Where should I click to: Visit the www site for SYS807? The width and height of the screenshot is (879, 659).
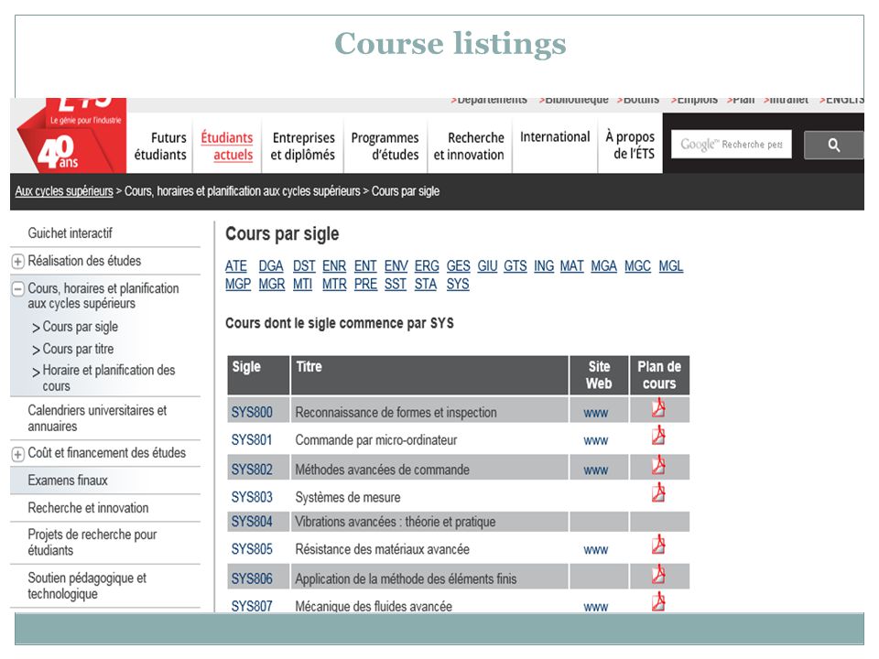595,607
